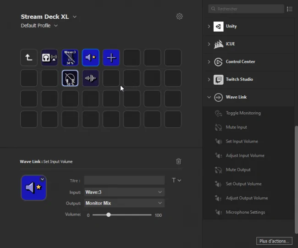The width and height of the screenshot is (298, 248).
Task: Open Stream Deck settings gear
Action: 179,17
